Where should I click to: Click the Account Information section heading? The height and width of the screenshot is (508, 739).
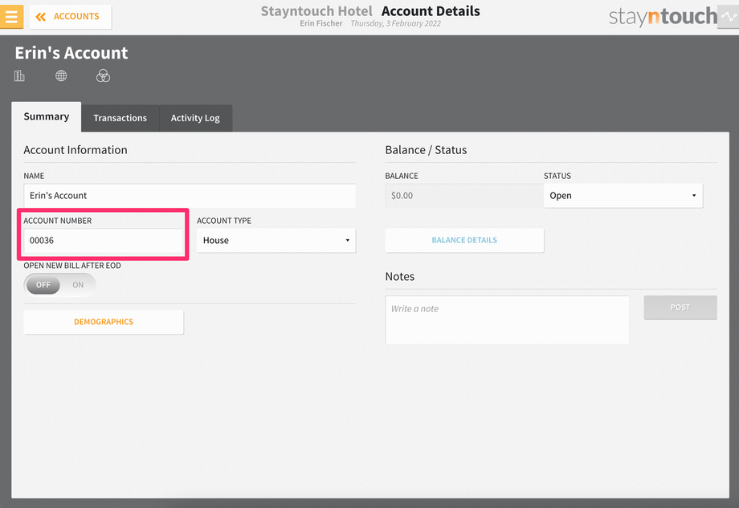point(76,150)
